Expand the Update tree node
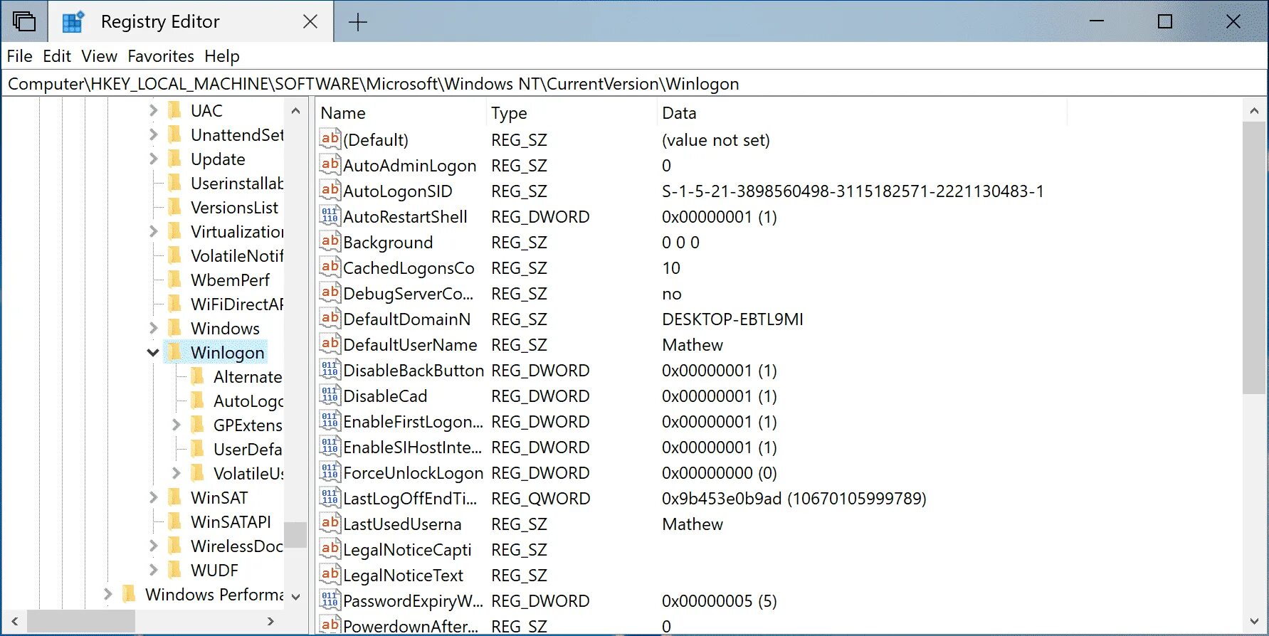The width and height of the screenshot is (1269, 636). click(x=153, y=159)
